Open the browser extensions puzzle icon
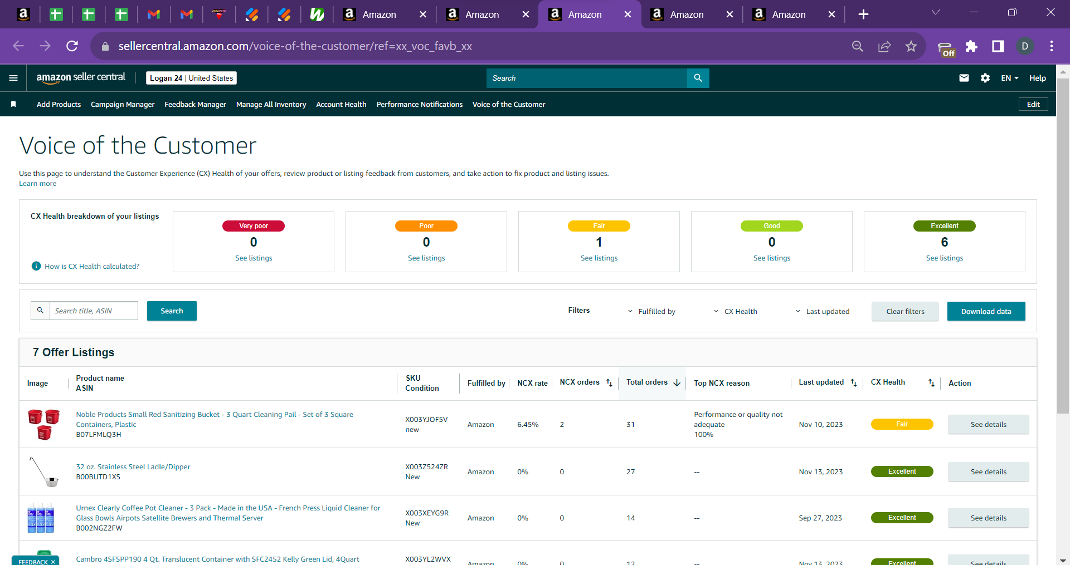1070x565 pixels. click(971, 46)
